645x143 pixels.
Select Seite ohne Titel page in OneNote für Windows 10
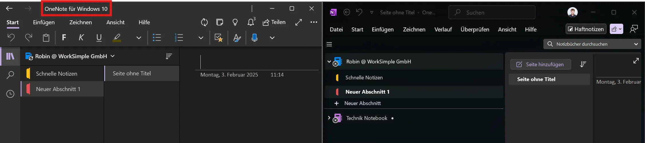pos(142,73)
